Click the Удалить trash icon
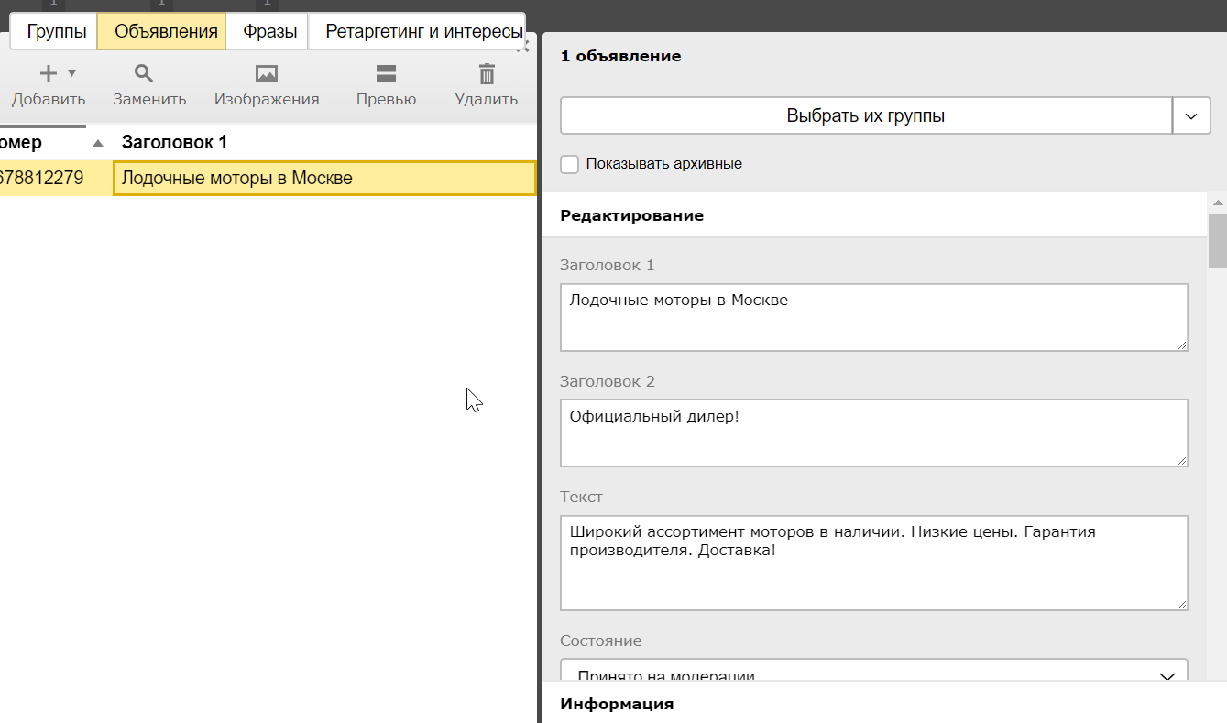 point(487,74)
